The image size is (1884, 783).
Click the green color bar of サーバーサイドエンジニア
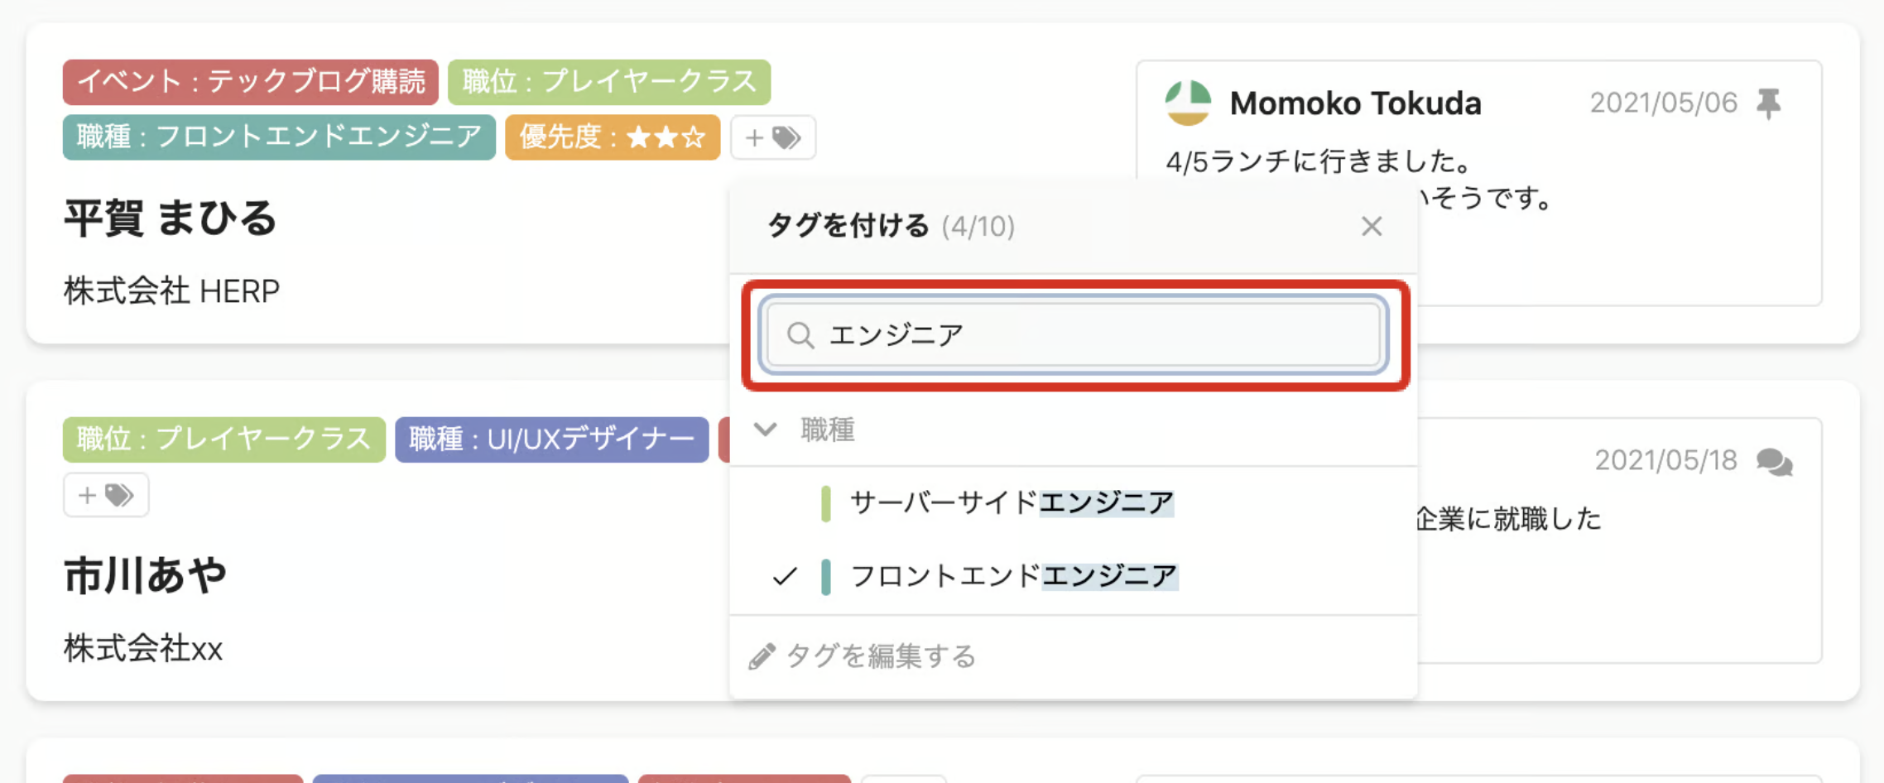click(x=825, y=503)
